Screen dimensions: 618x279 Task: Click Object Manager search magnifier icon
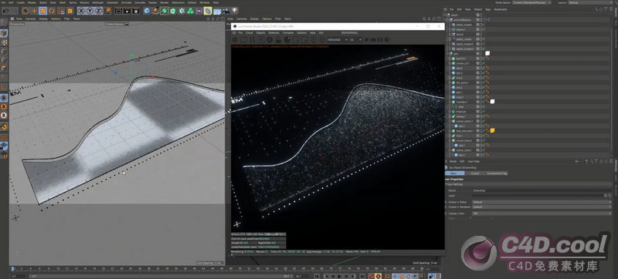click(596, 9)
